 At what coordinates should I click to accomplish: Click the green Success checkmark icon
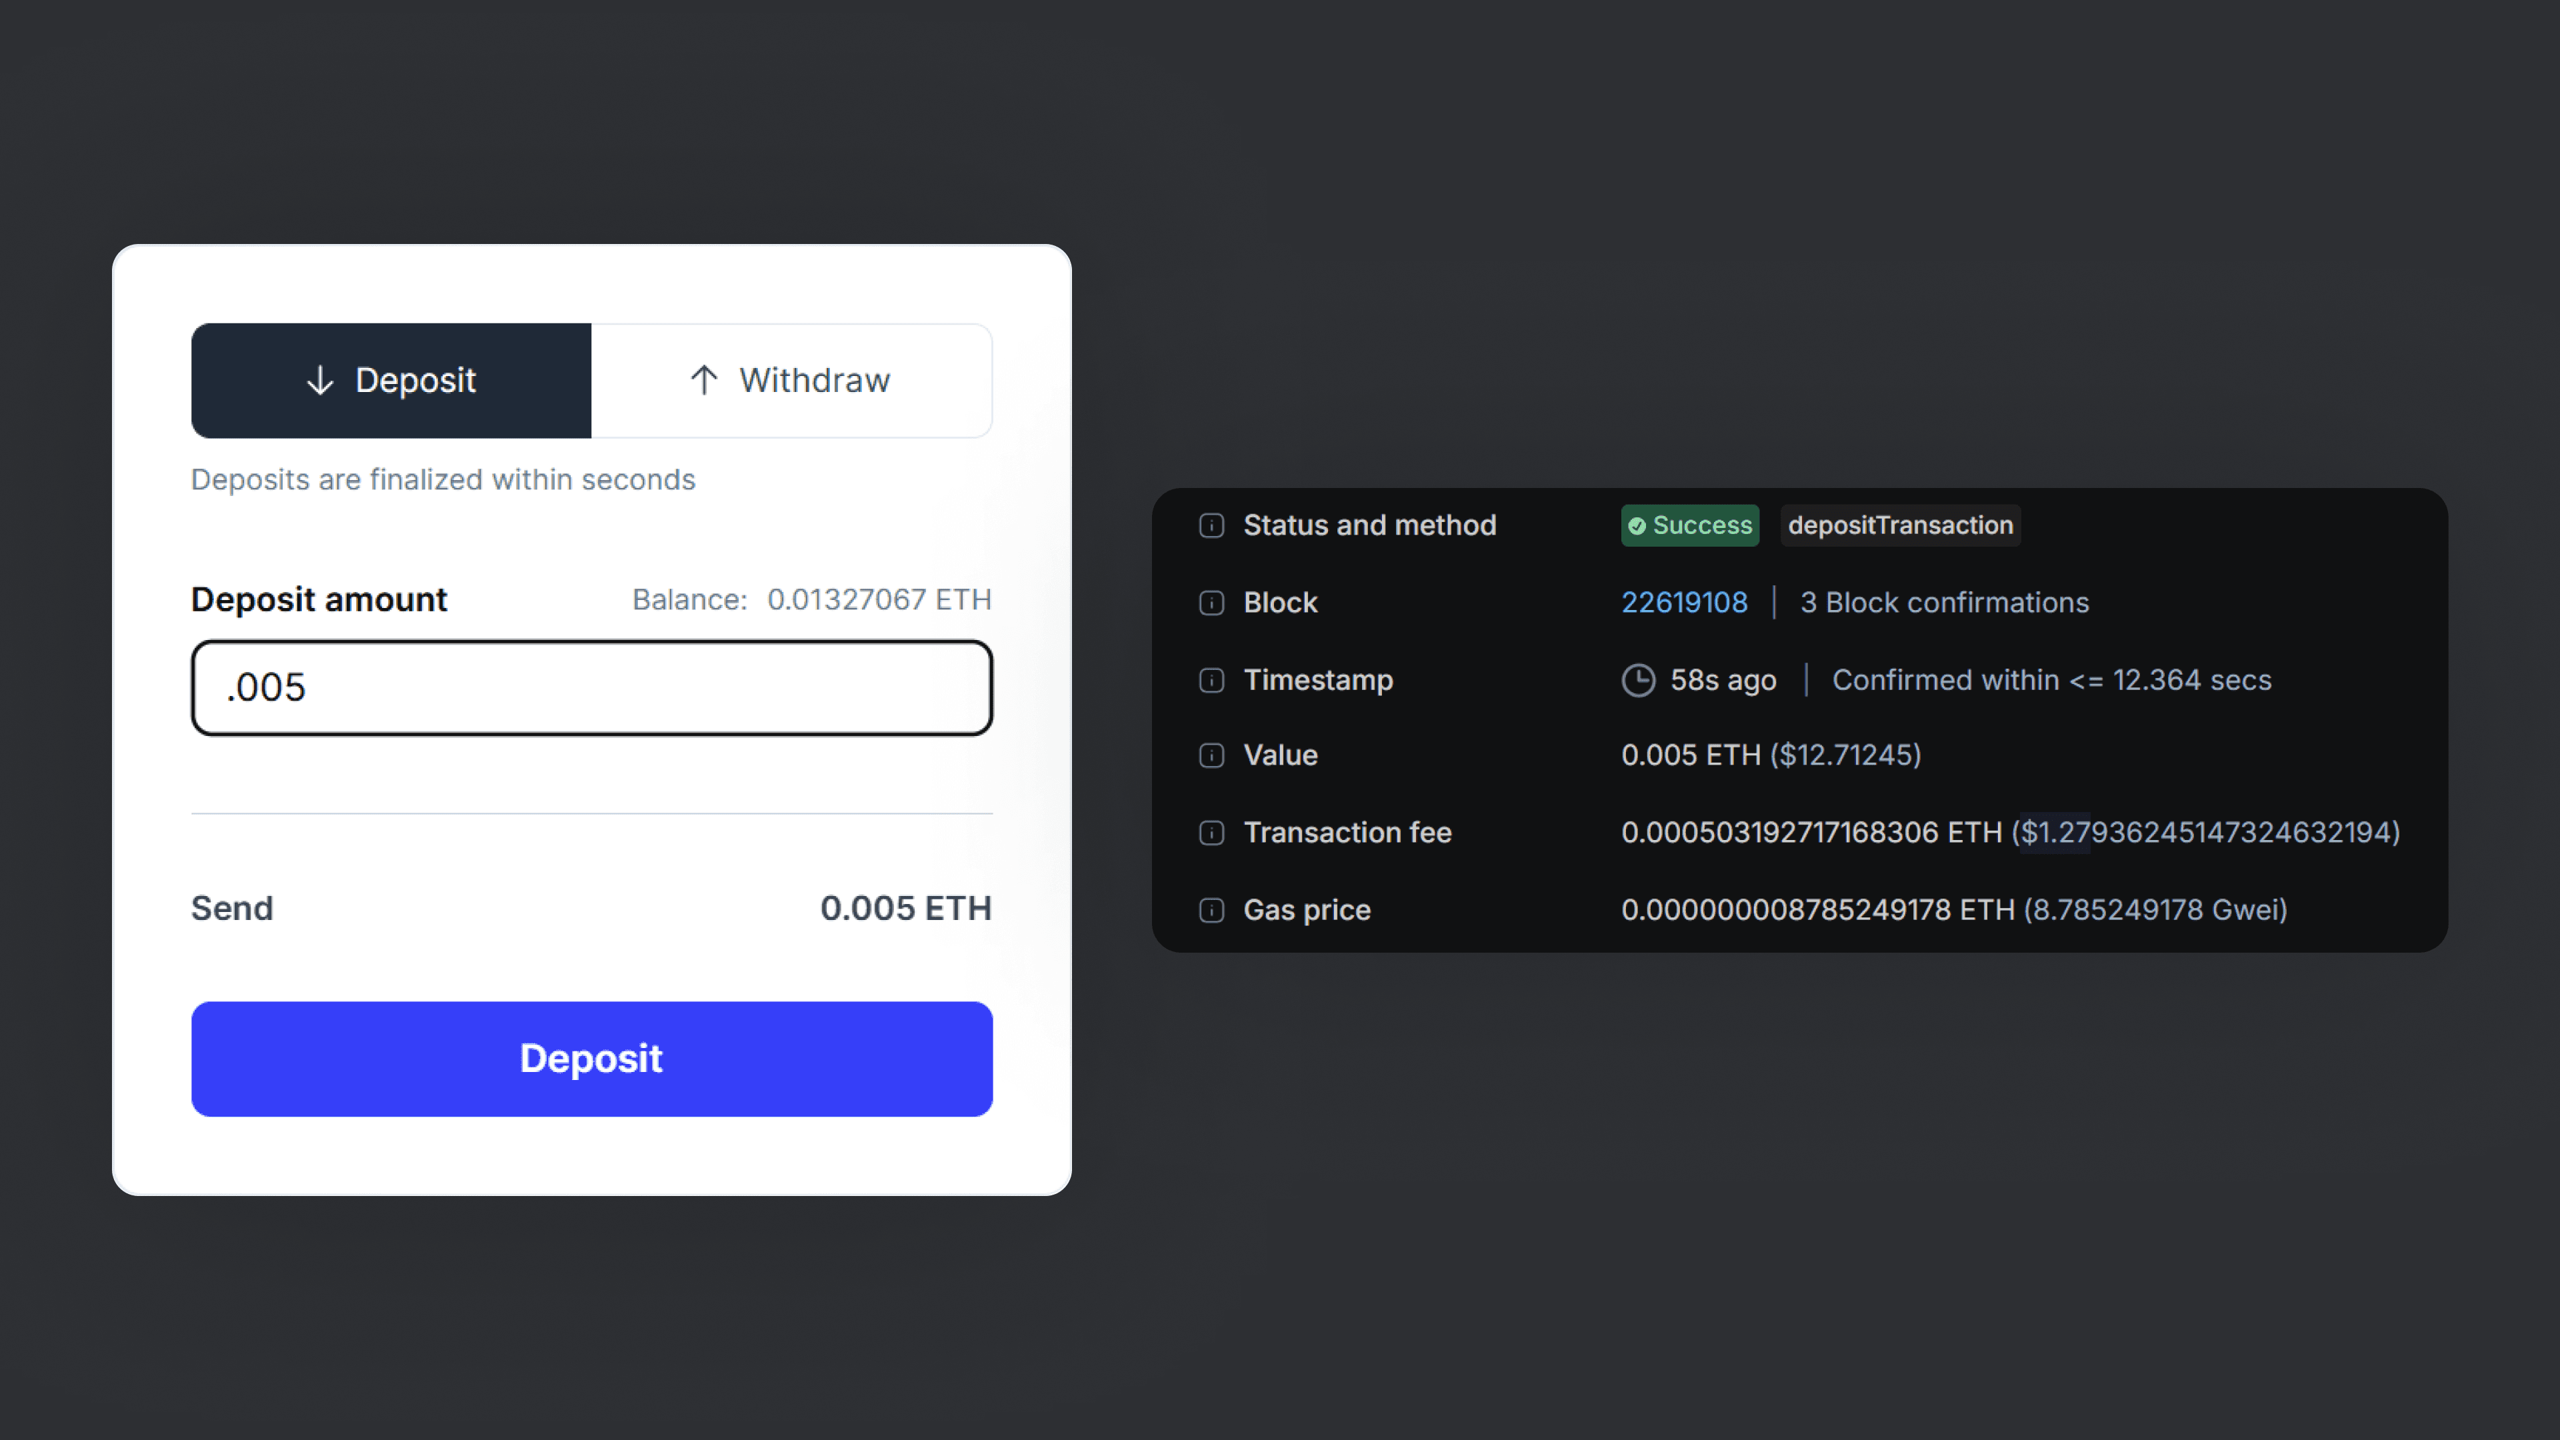pyautogui.click(x=1636, y=527)
